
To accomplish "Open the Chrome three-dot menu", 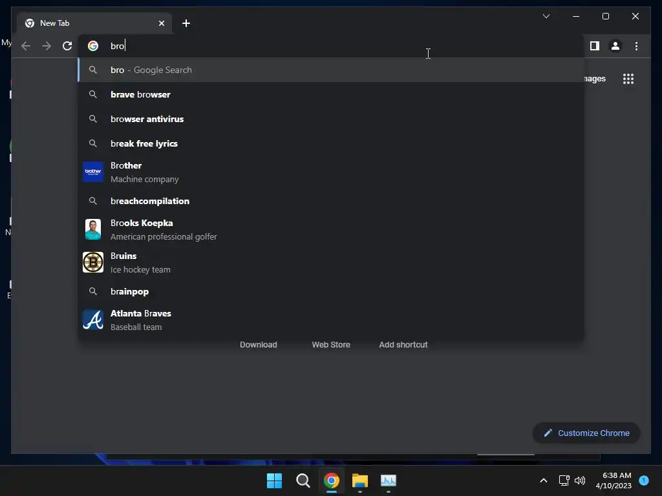I will pyautogui.click(x=636, y=46).
